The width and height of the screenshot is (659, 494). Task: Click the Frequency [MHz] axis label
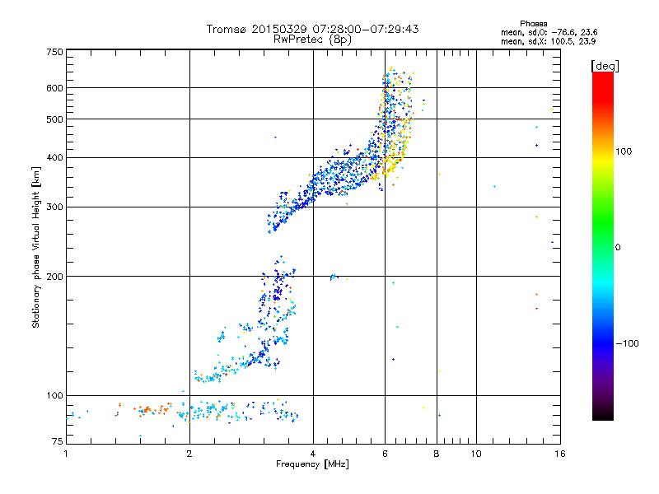point(312,464)
